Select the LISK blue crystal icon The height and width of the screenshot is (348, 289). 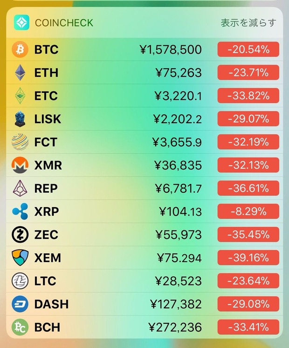click(20, 119)
